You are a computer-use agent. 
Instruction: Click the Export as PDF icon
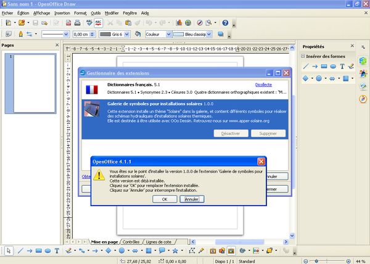tap(68, 23)
